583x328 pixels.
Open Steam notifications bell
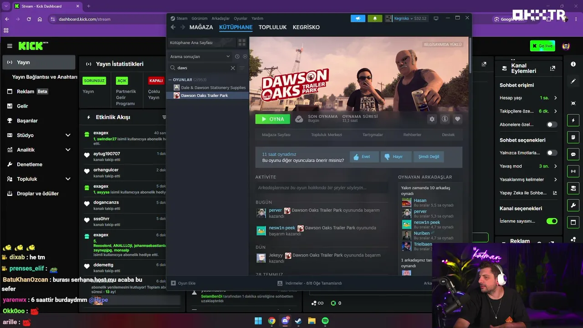point(375,18)
